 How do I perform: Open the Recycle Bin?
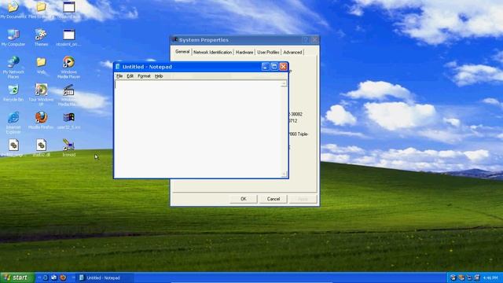coord(13,93)
